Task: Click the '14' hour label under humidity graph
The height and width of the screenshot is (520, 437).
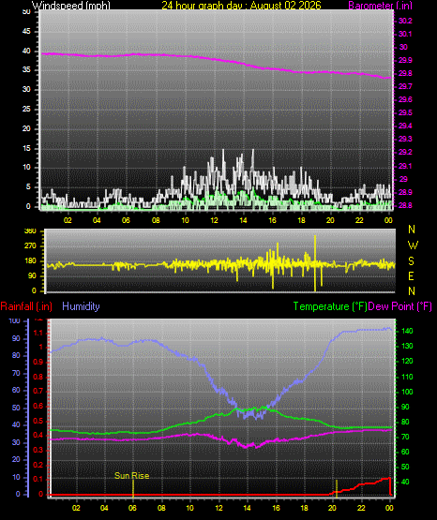Action: 247,508
